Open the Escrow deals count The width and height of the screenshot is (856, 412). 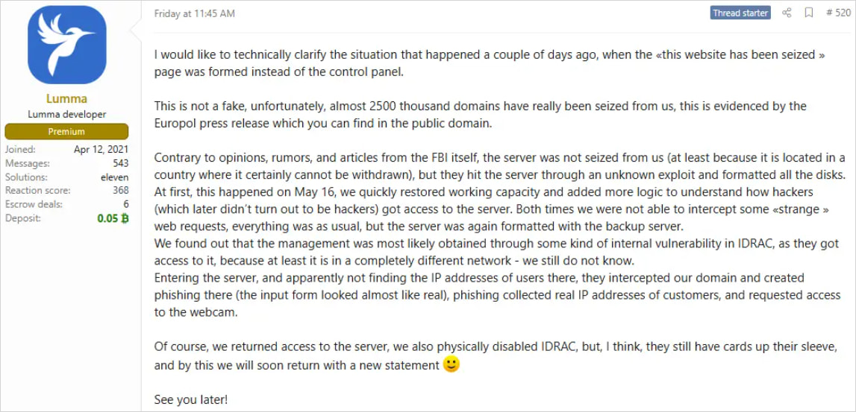125,204
